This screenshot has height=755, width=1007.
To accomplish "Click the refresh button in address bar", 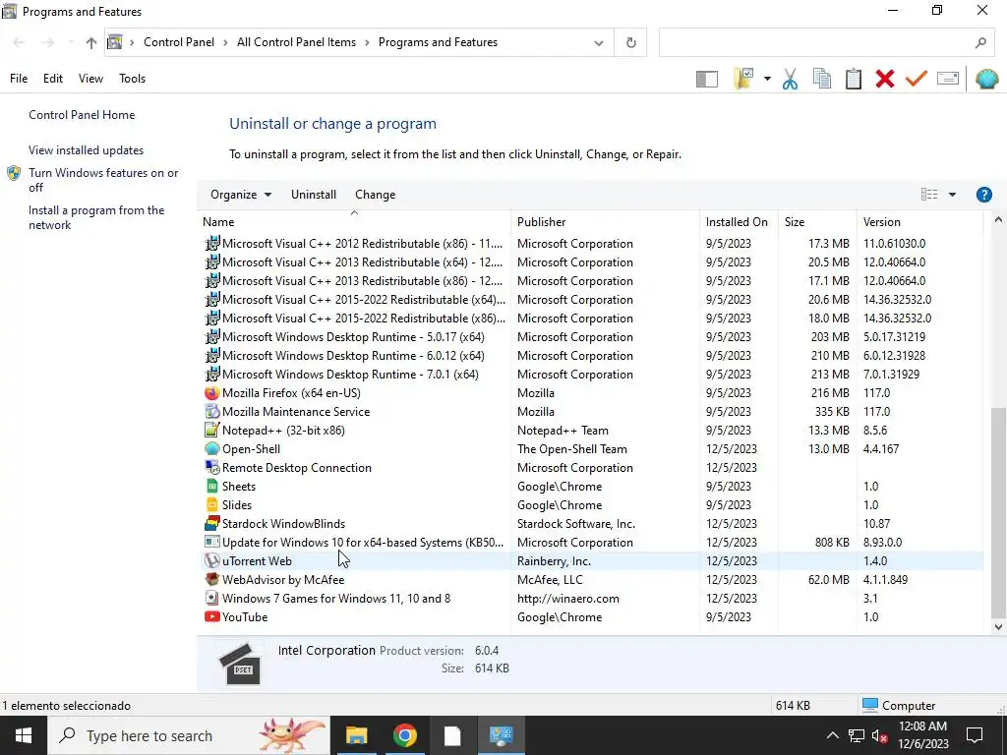I will pyautogui.click(x=630, y=42).
